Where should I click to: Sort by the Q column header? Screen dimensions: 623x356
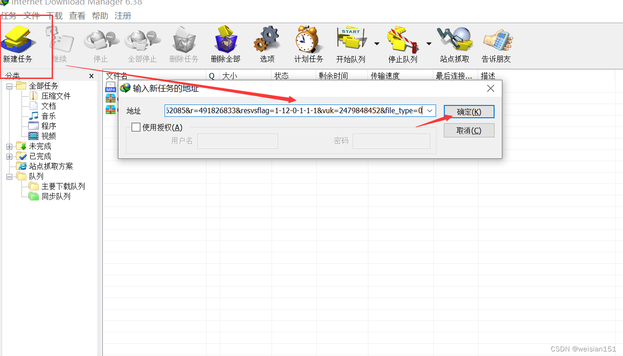pos(213,76)
